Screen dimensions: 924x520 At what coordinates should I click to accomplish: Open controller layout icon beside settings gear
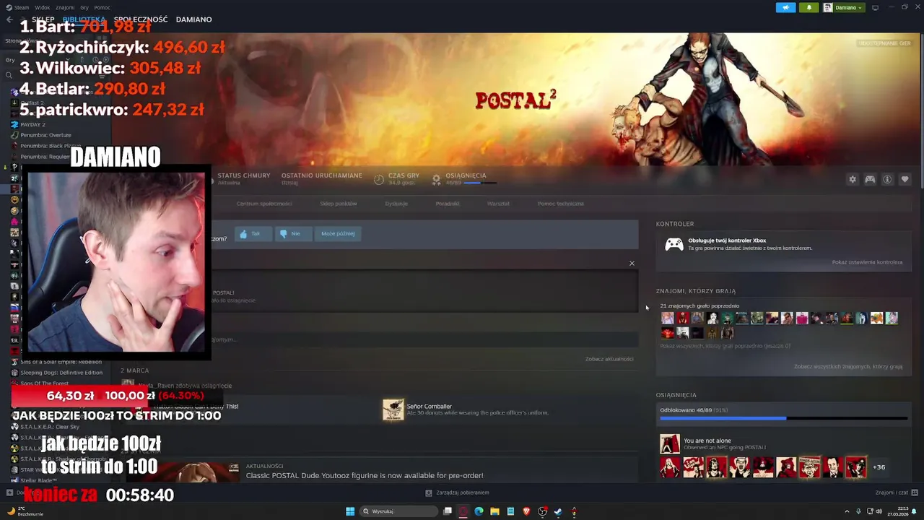pos(870,179)
